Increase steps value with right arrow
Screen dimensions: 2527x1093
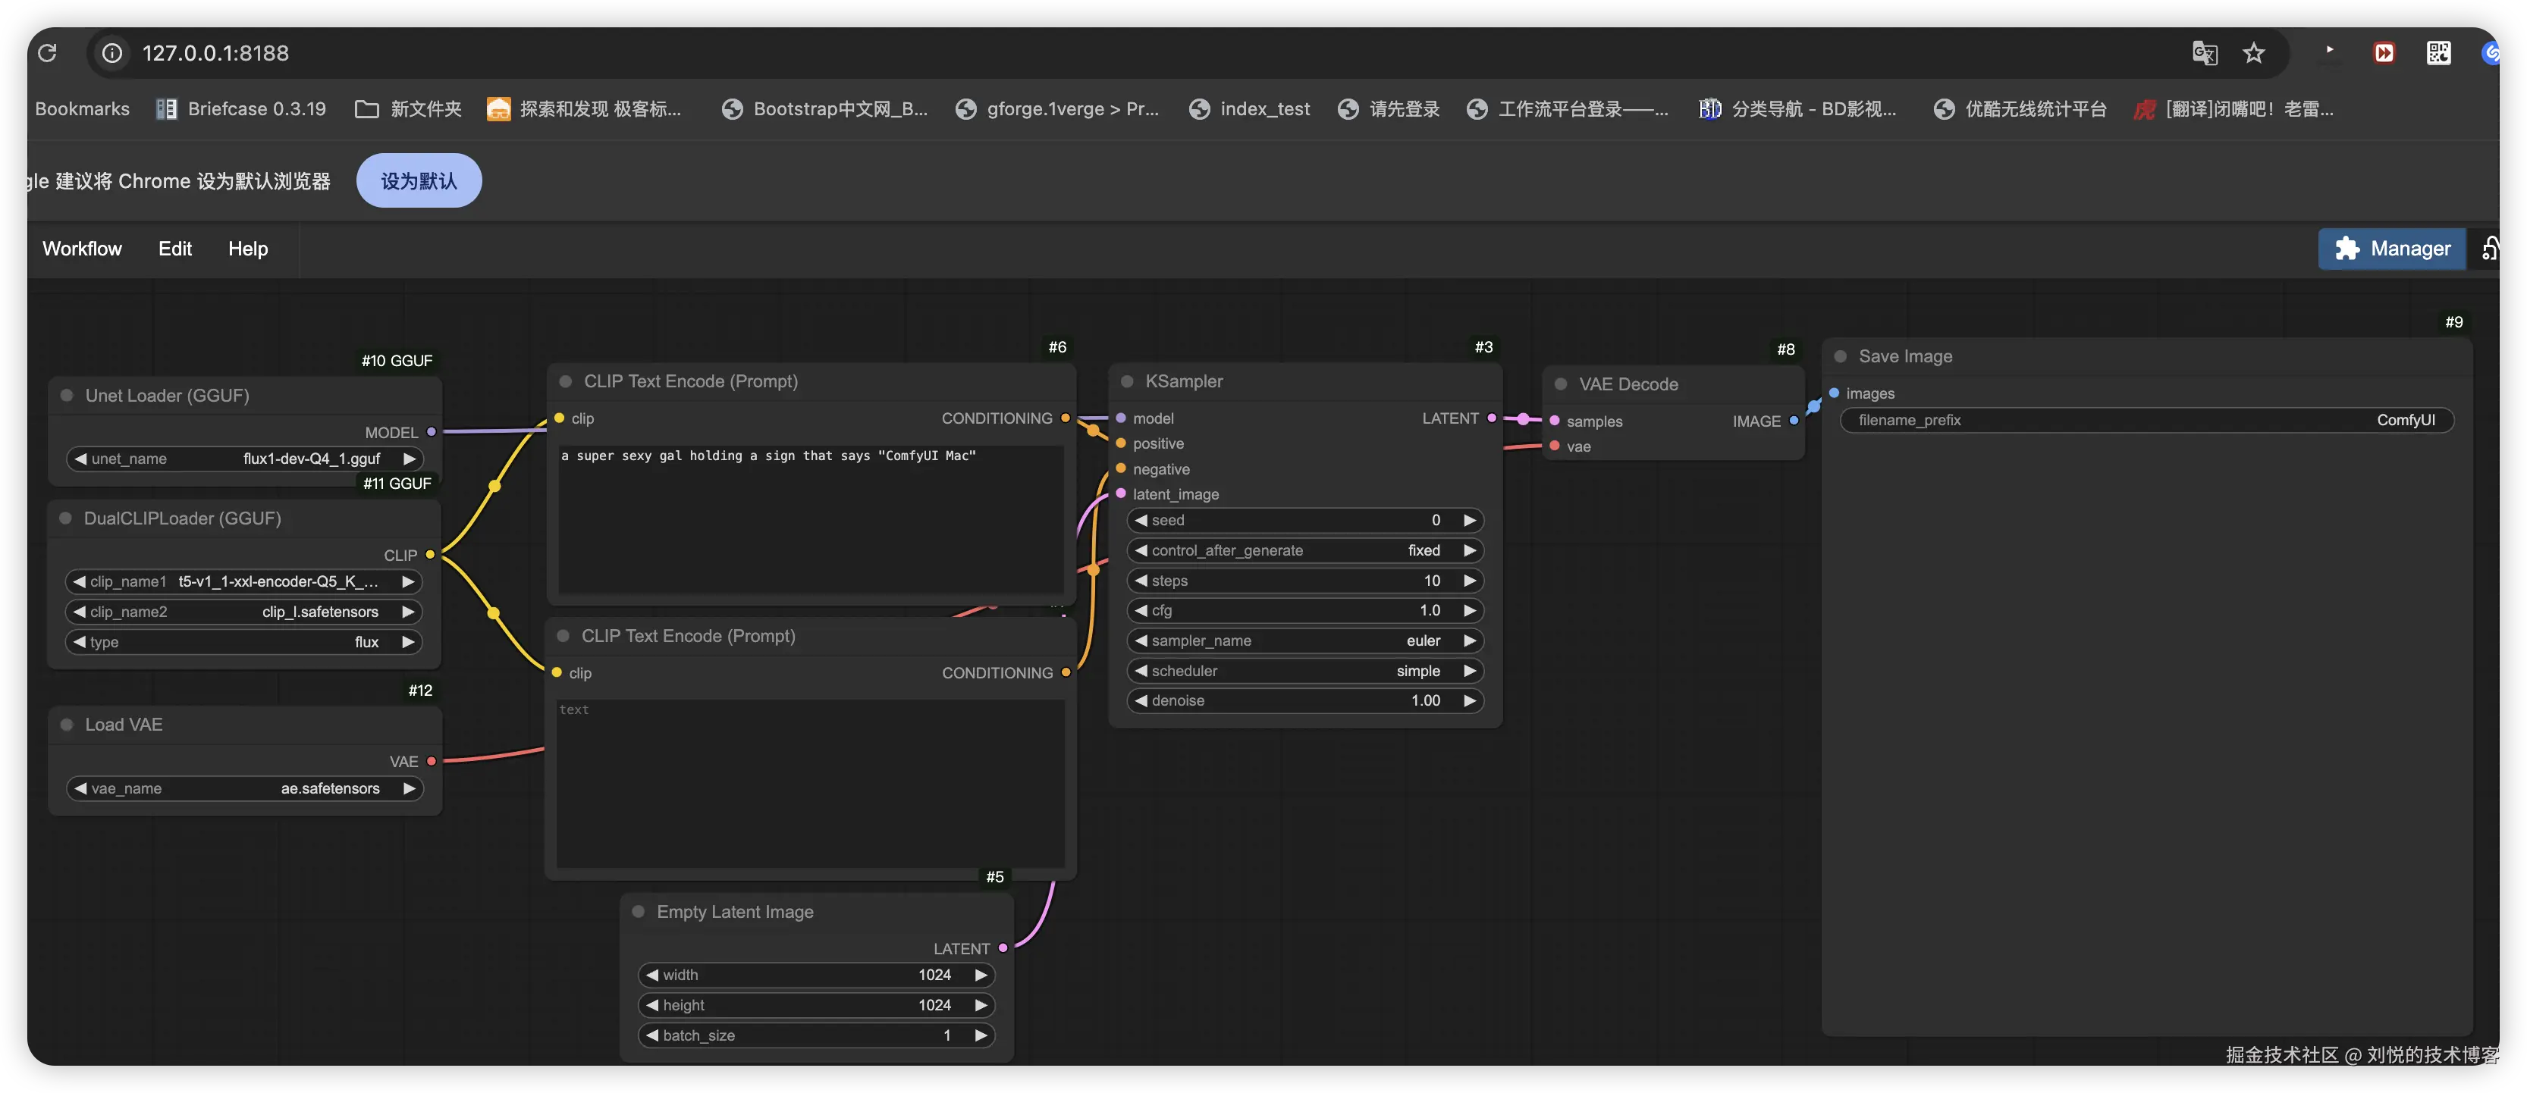(1468, 581)
